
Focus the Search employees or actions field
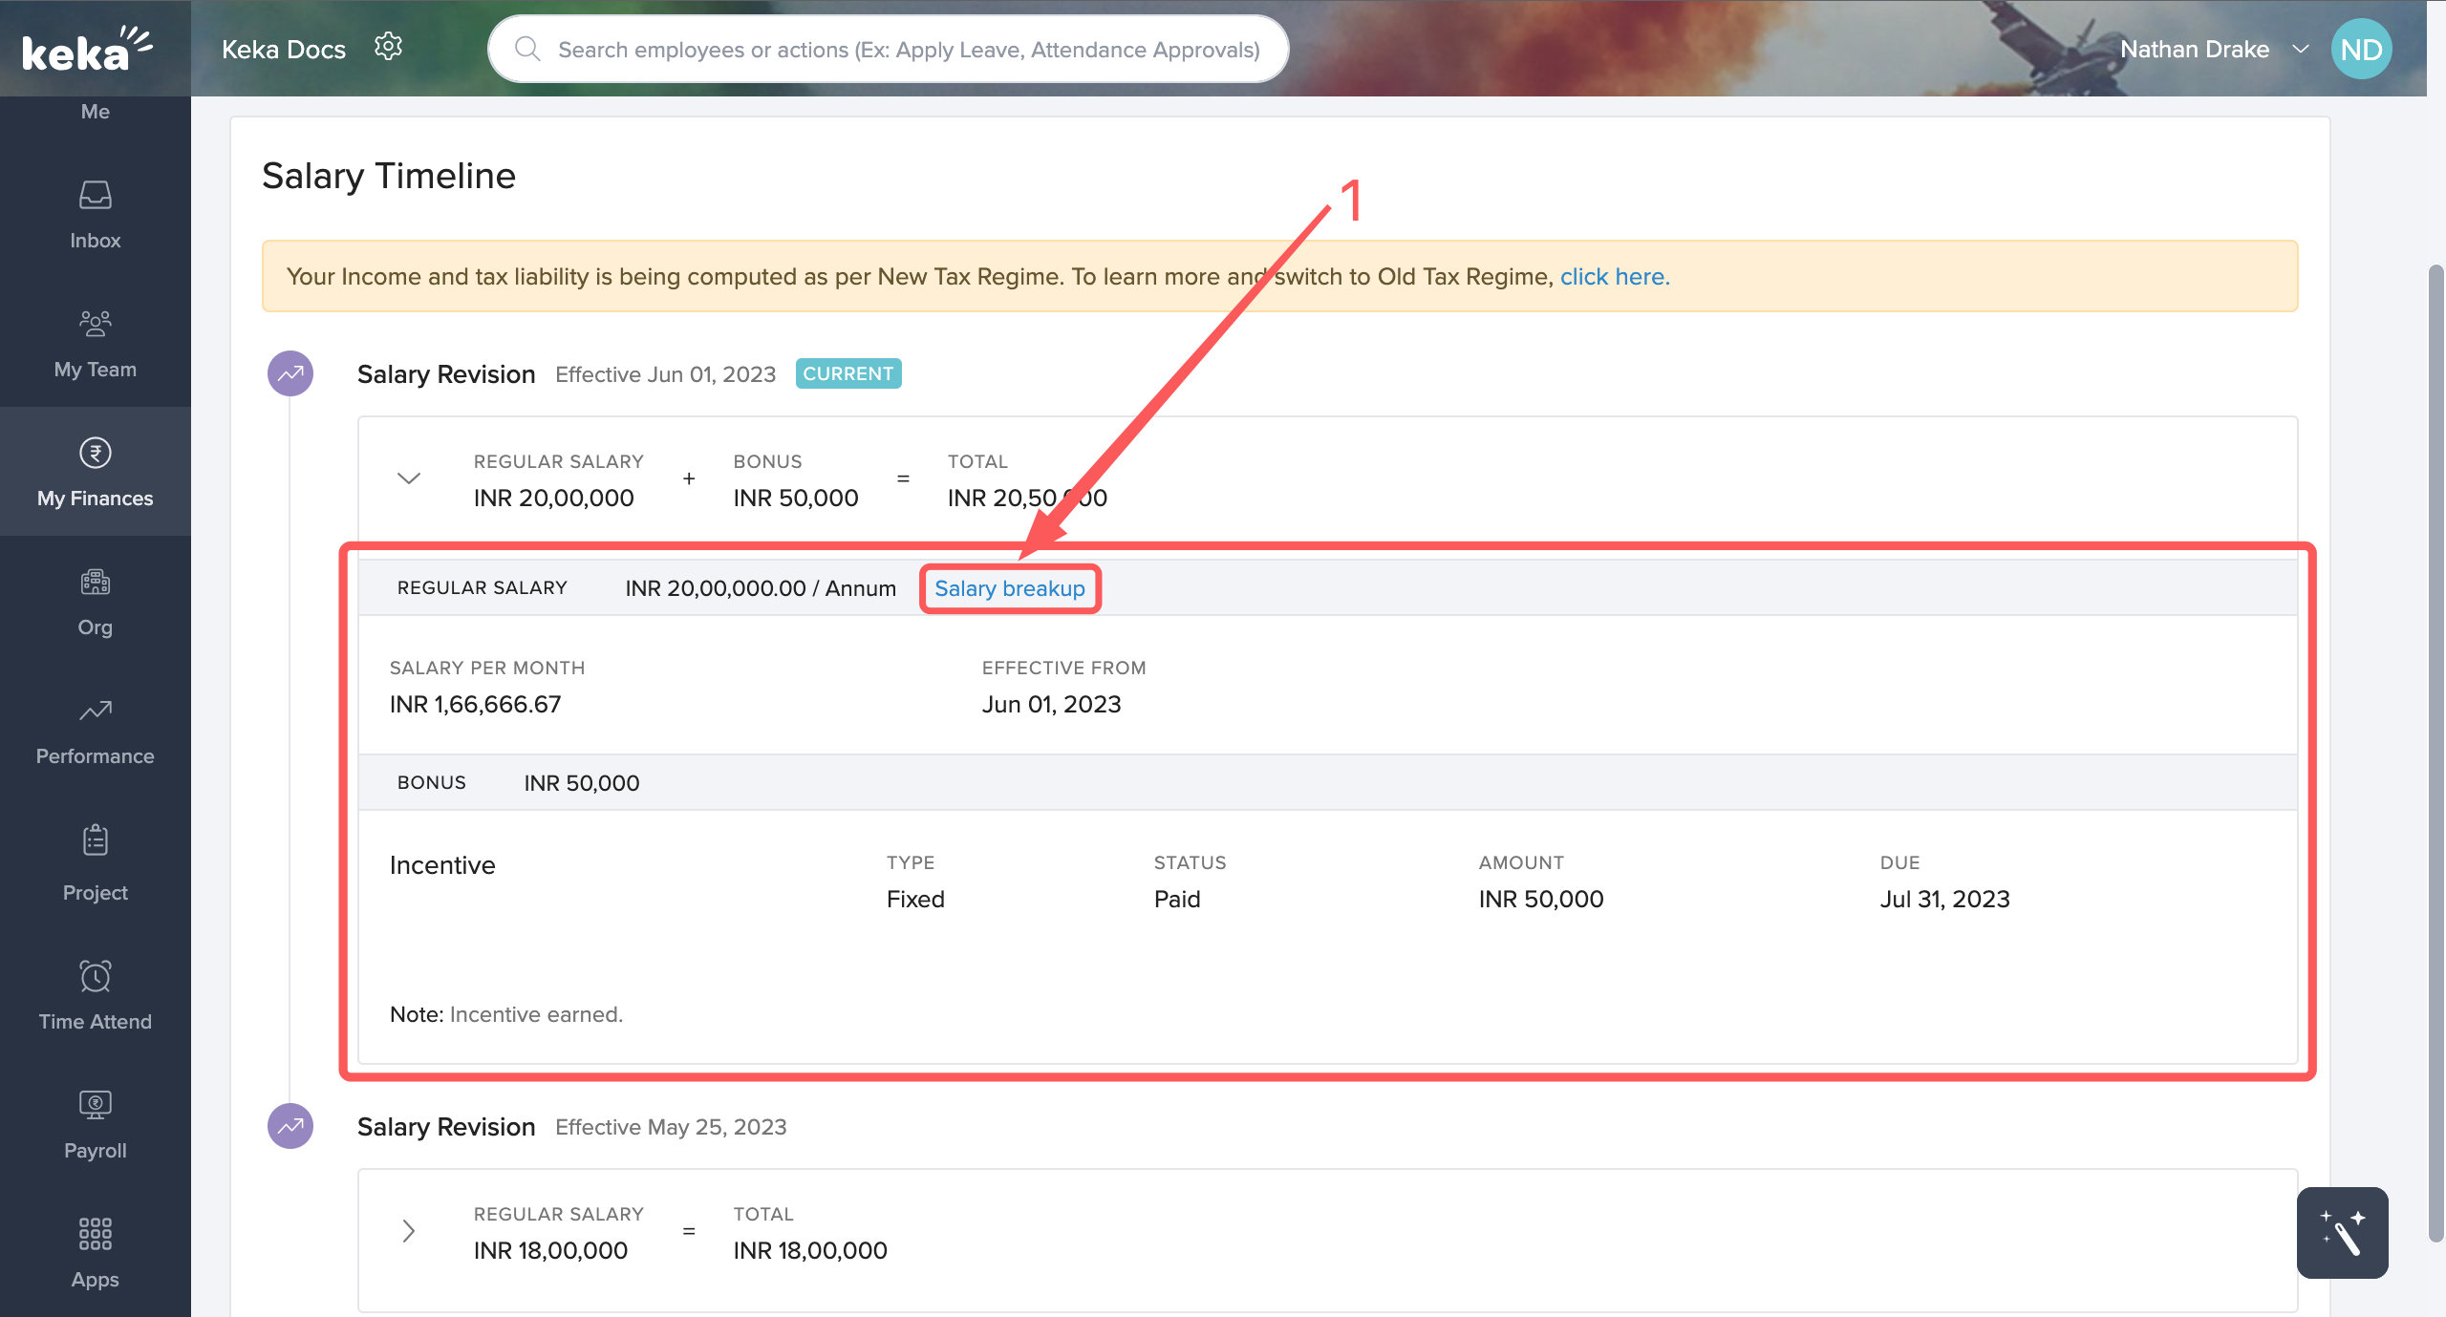click(x=908, y=50)
